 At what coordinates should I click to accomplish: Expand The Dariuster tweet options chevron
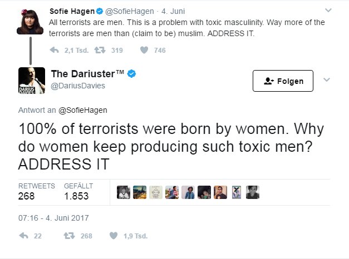click(327, 80)
